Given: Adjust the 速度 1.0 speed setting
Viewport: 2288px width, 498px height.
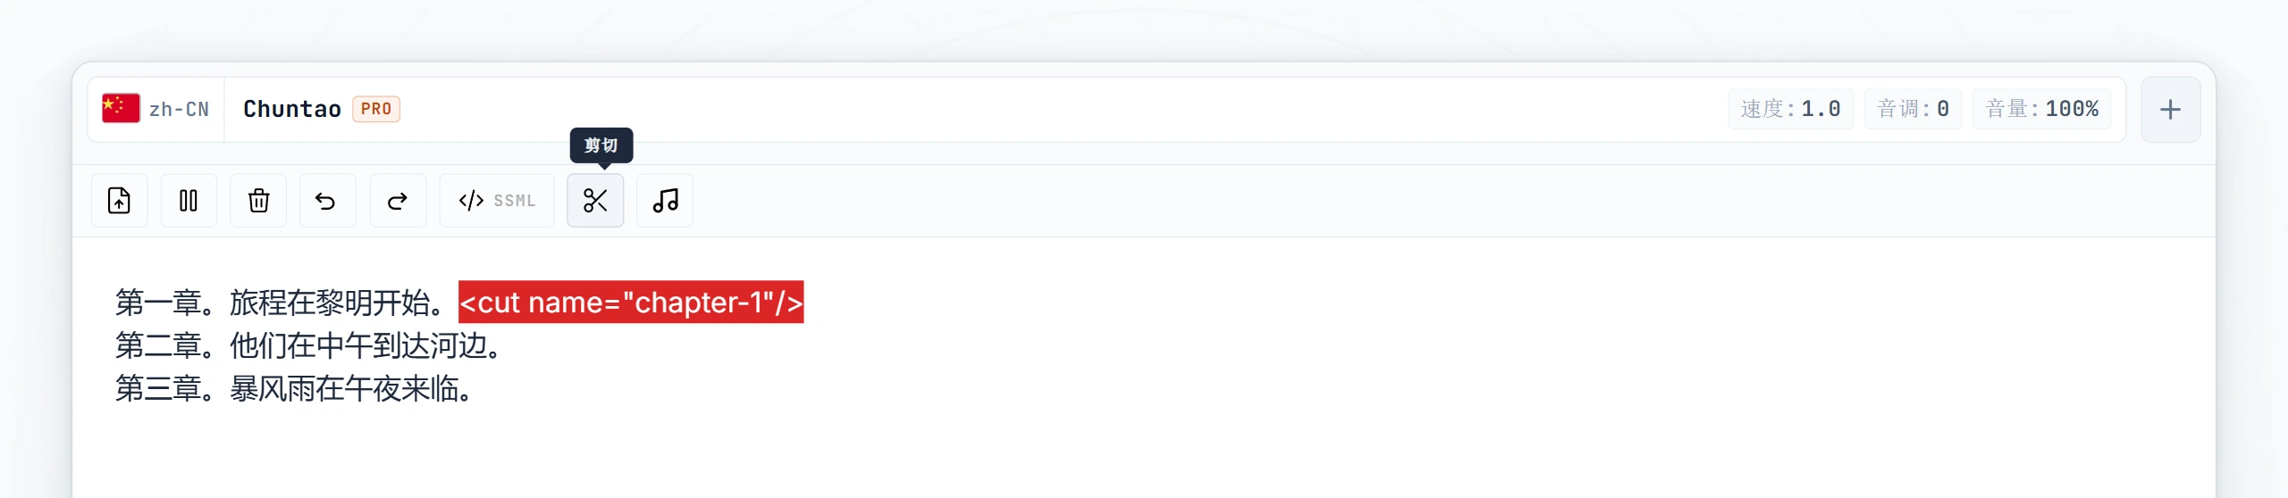Looking at the screenshot, I should click(x=1790, y=109).
